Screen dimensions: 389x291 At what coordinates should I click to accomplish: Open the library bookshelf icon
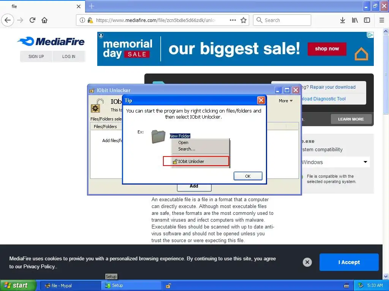355,20
